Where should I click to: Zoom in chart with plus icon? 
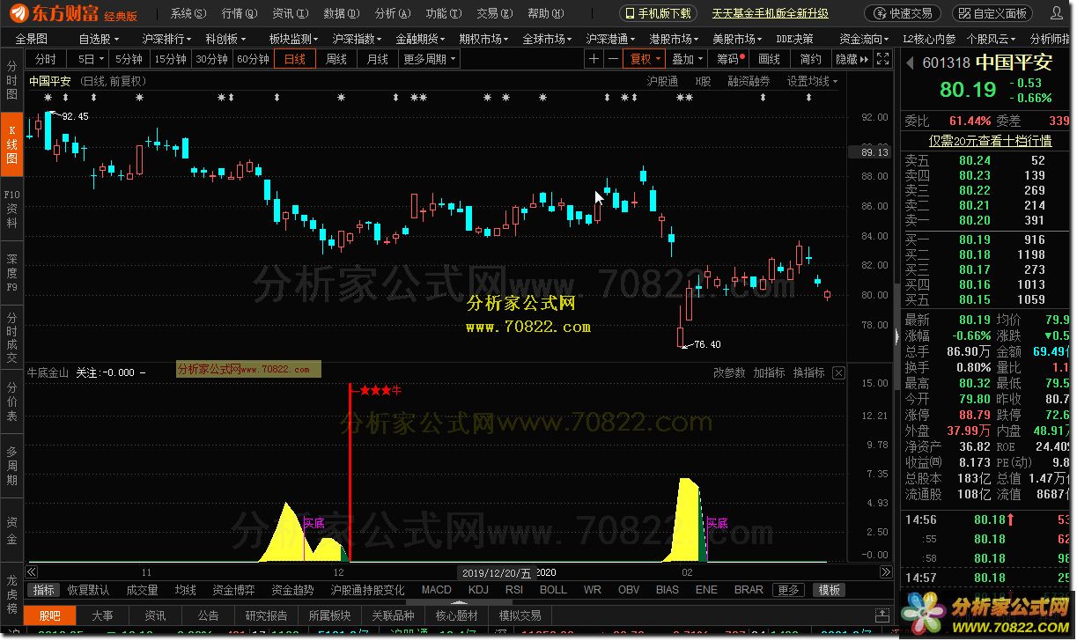pyautogui.click(x=594, y=59)
